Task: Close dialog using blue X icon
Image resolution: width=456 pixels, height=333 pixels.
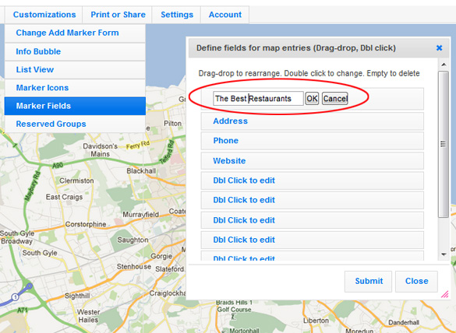Action: tap(439, 48)
